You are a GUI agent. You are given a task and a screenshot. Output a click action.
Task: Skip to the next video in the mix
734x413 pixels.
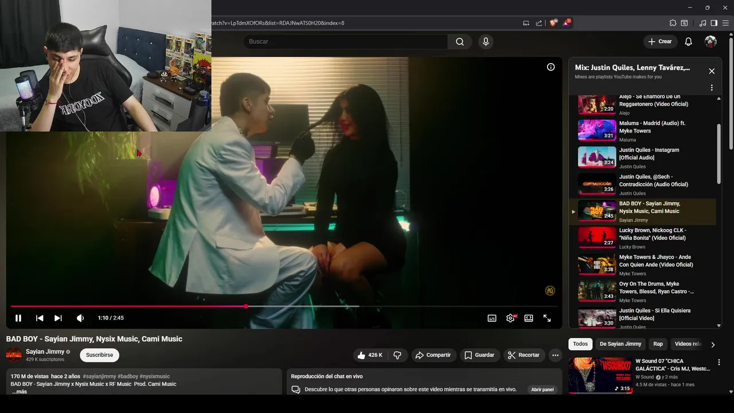click(x=58, y=318)
